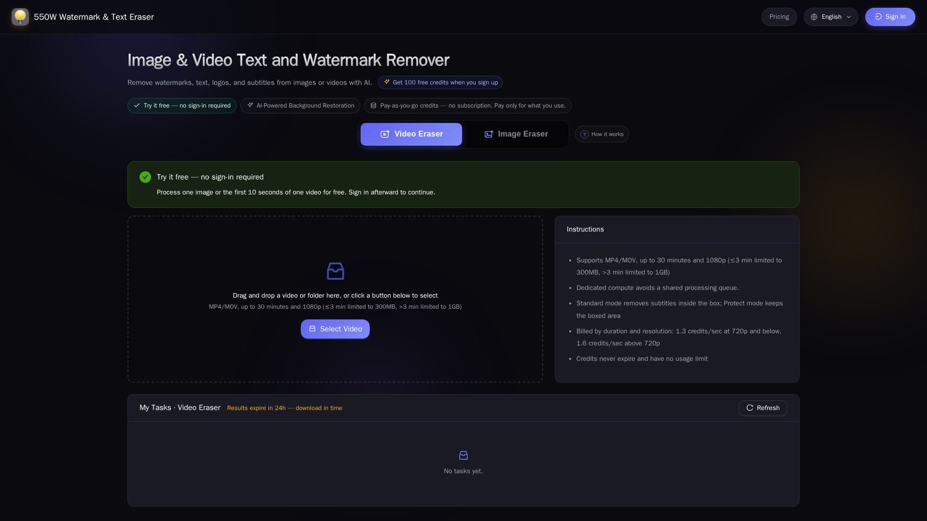Click 'My Tasks · Video Eraser' heading
Viewport: 927px width, 521px height.
pyautogui.click(x=180, y=408)
